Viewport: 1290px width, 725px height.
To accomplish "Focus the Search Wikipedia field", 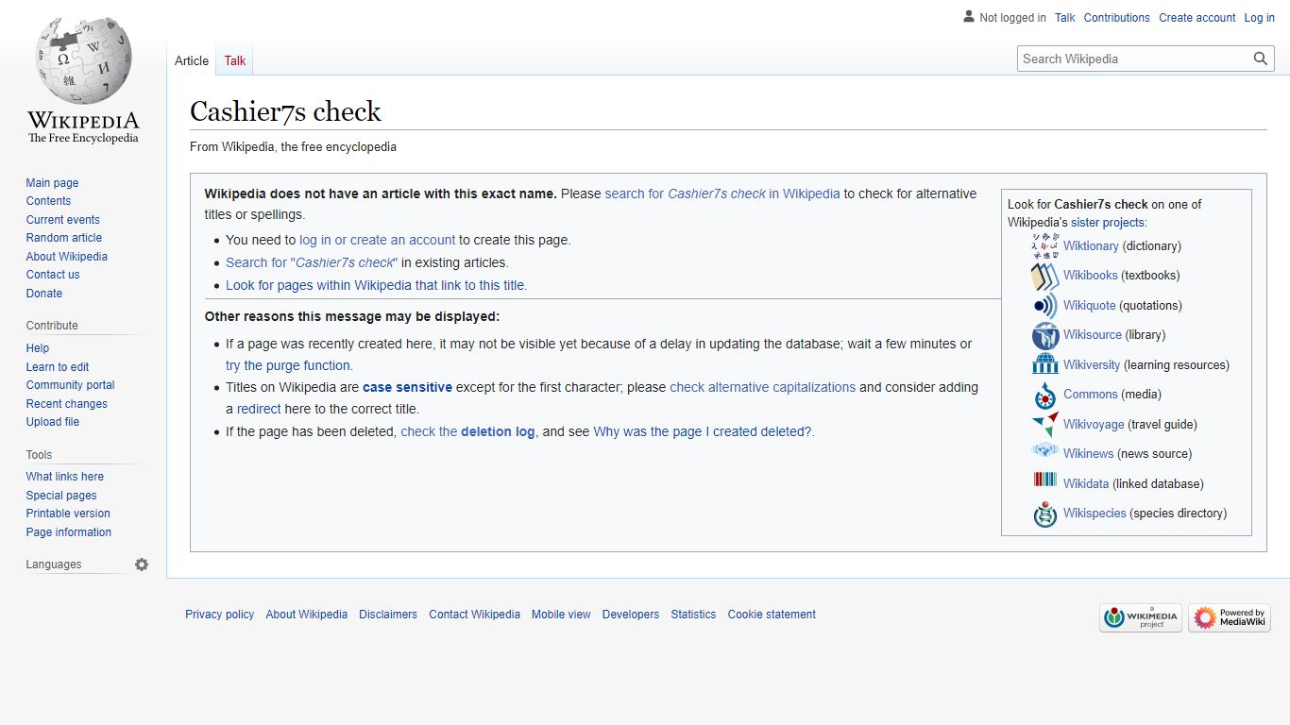I will click(1134, 59).
